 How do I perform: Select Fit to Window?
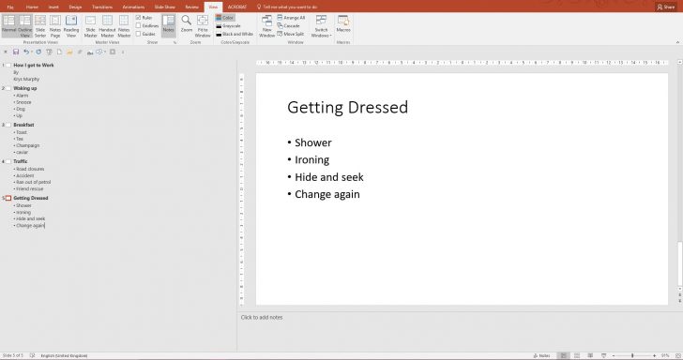click(x=203, y=26)
